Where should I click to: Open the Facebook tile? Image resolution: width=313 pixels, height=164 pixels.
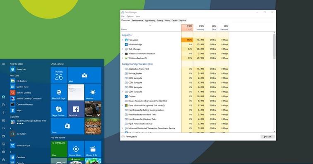tap(76, 109)
